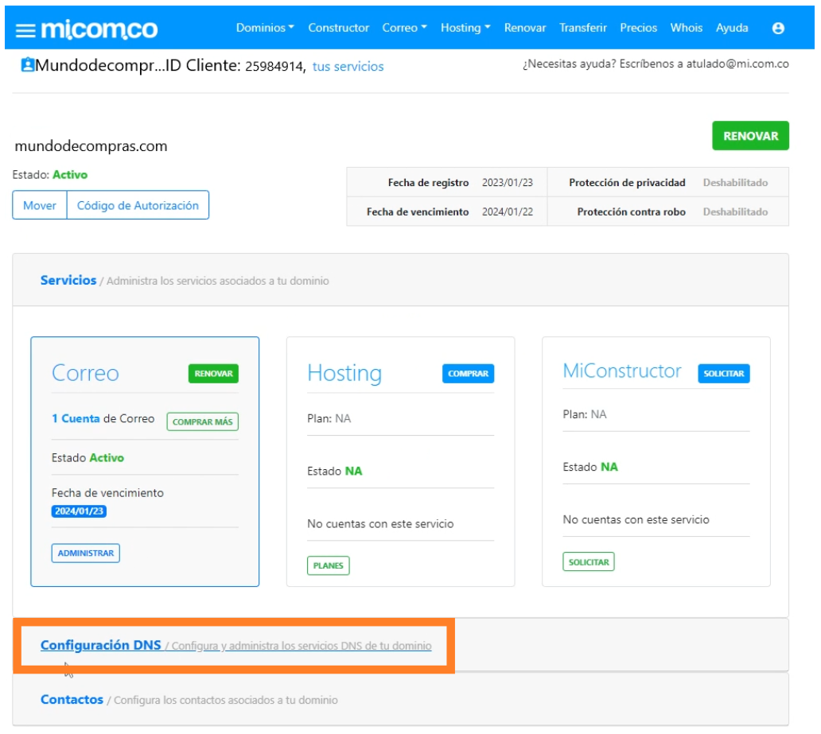Image resolution: width=821 pixels, height=734 pixels.
Task: Open the Constructor menu item
Action: point(338,28)
